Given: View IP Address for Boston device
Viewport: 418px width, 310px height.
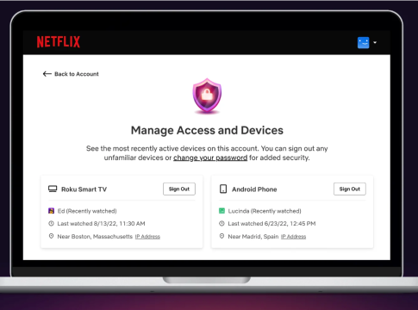Looking at the screenshot, I should coord(147,237).
